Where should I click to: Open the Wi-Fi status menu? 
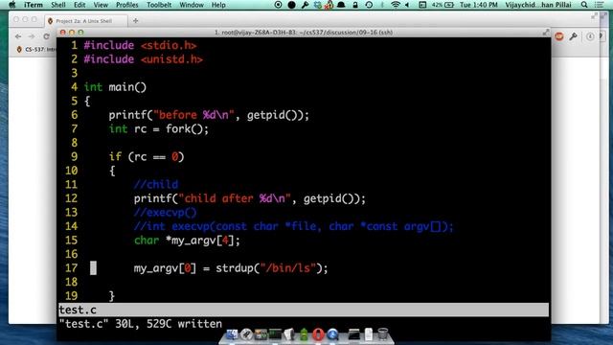(396, 5)
